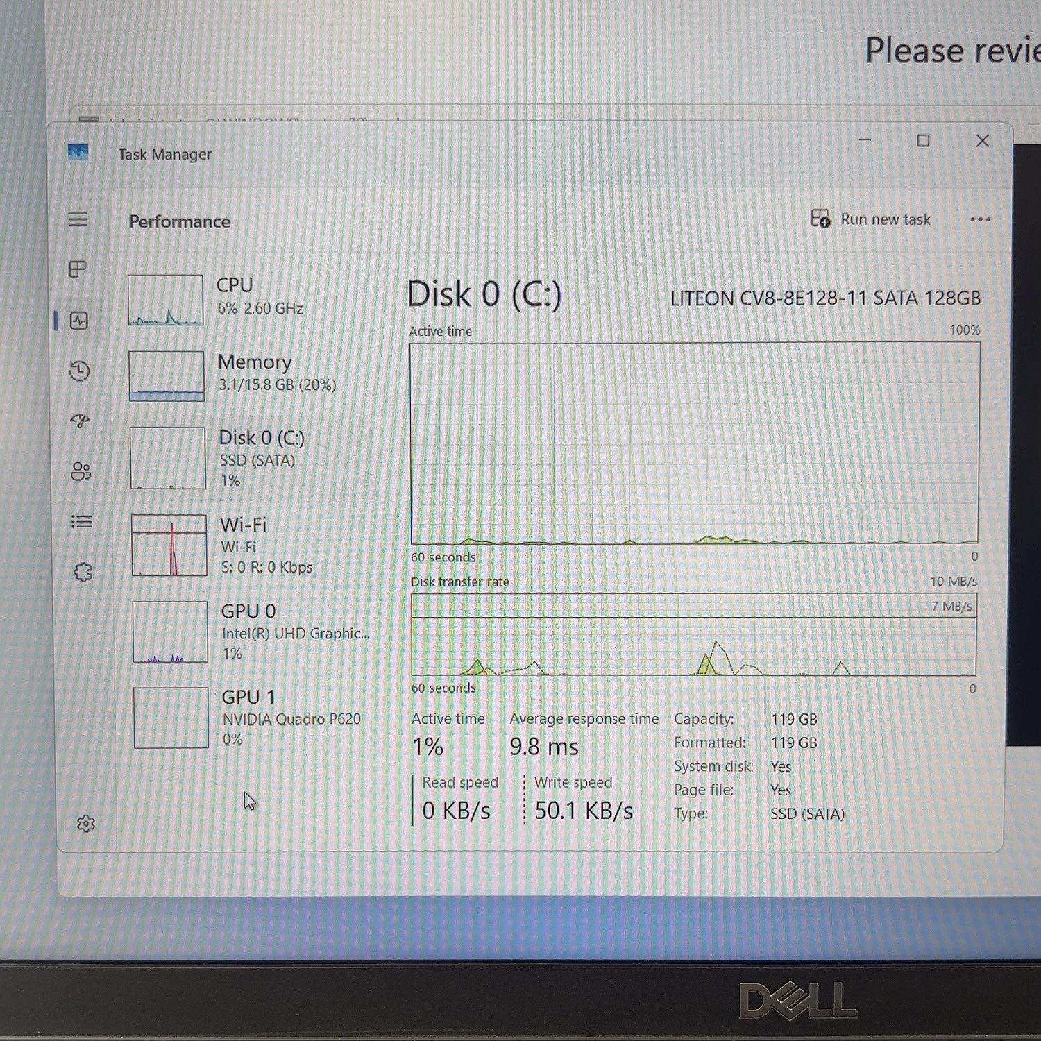
Task: Close the Task Manager window
Action: (983, 141)
